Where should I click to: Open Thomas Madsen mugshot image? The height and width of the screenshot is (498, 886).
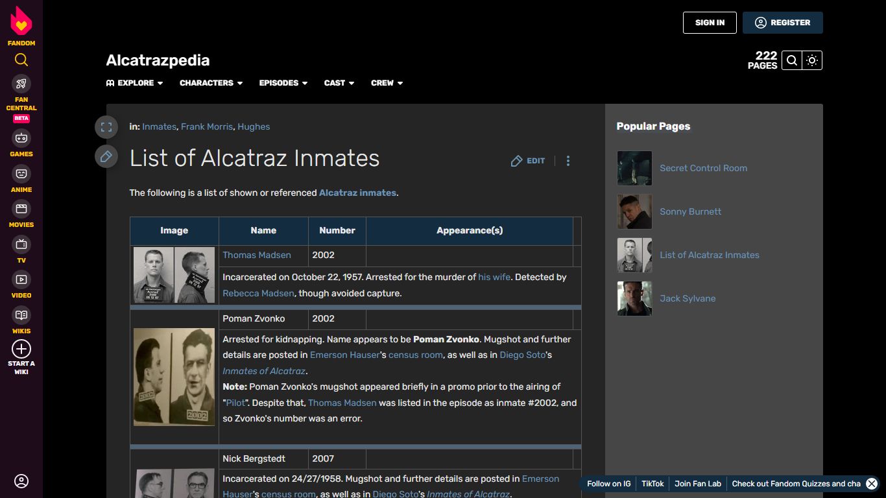(174, 275)
